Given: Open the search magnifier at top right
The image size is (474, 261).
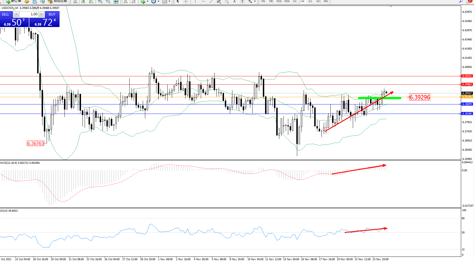Looking at the screenshot, I should coord(461,1).
